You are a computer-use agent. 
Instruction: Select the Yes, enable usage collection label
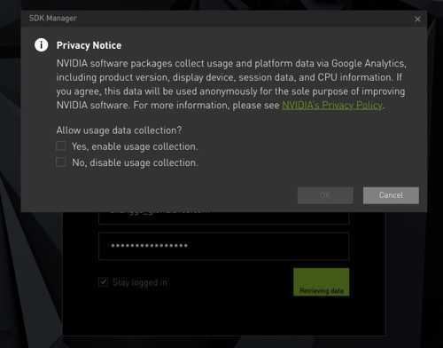point(135,146)
